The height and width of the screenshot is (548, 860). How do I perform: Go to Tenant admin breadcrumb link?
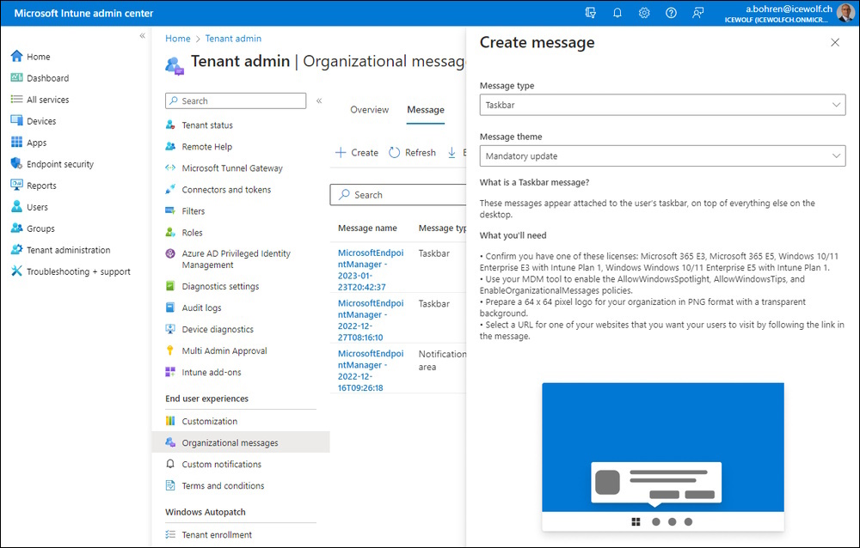(233, 39)
